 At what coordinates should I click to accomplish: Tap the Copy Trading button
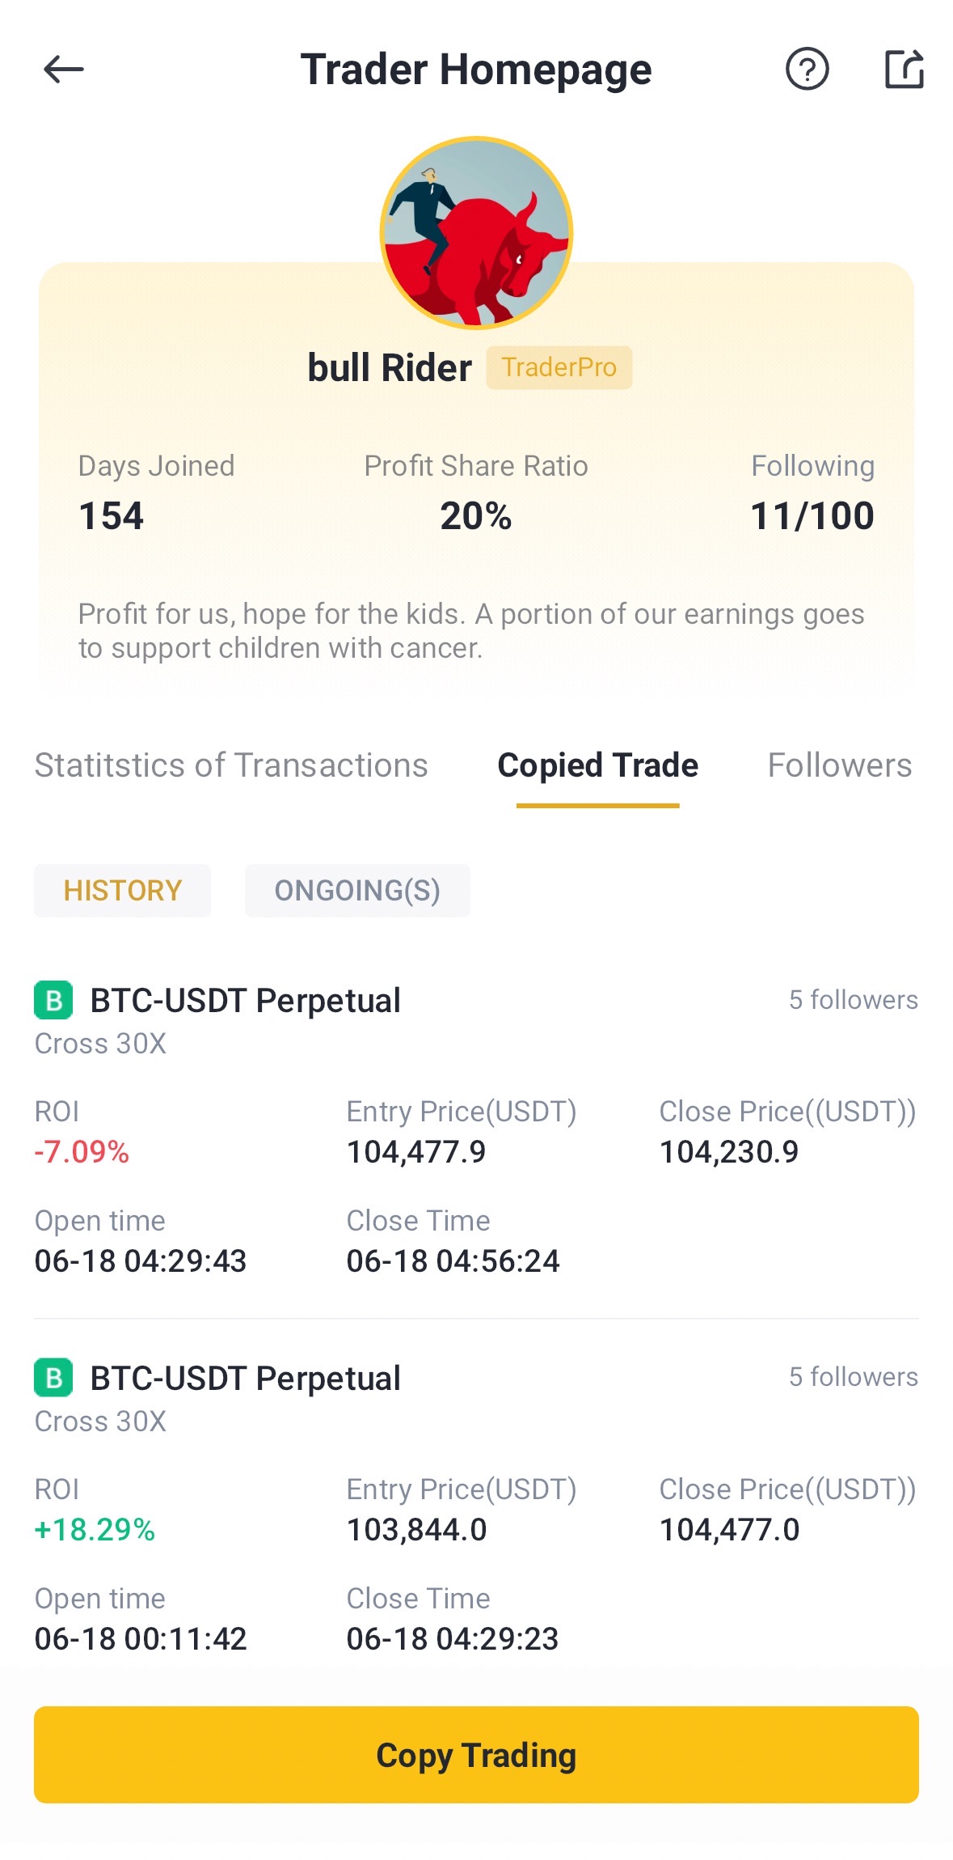(476, 1755)
